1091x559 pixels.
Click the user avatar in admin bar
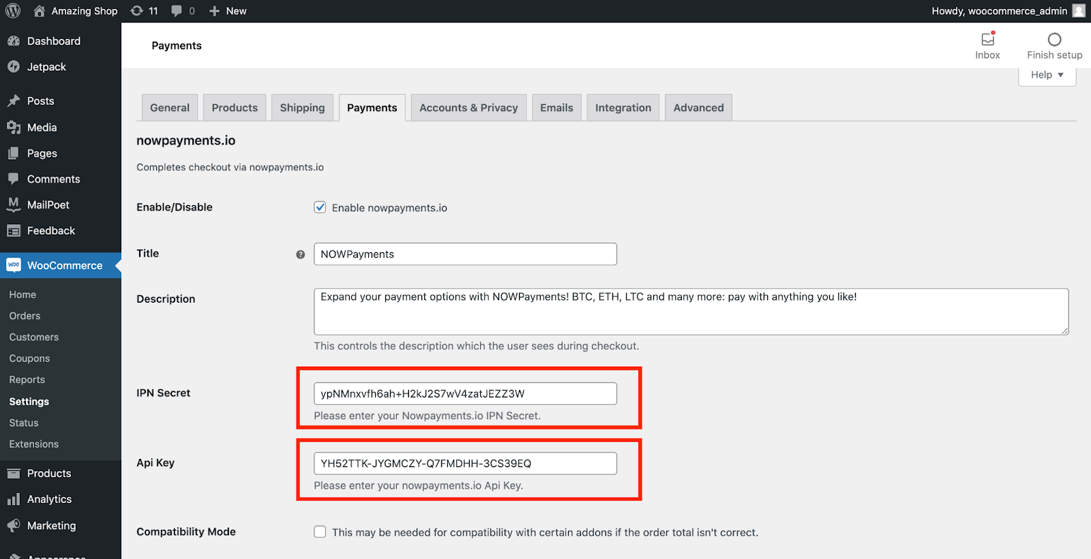click(x=1079, y=11)
